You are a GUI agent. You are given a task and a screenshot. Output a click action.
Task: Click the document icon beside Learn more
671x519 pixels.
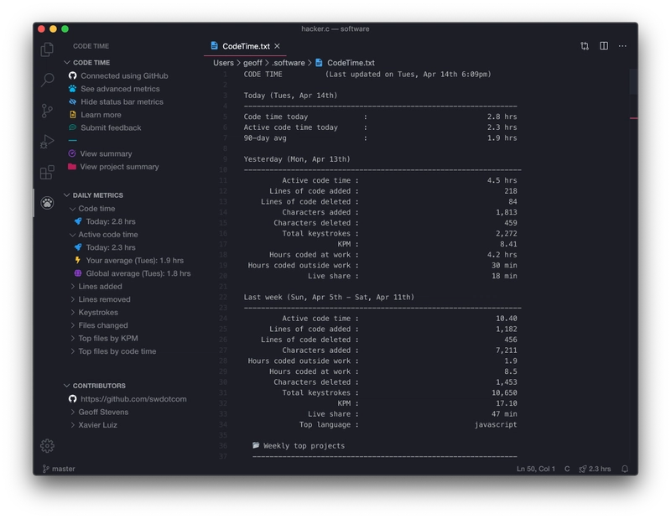point(72,115)
